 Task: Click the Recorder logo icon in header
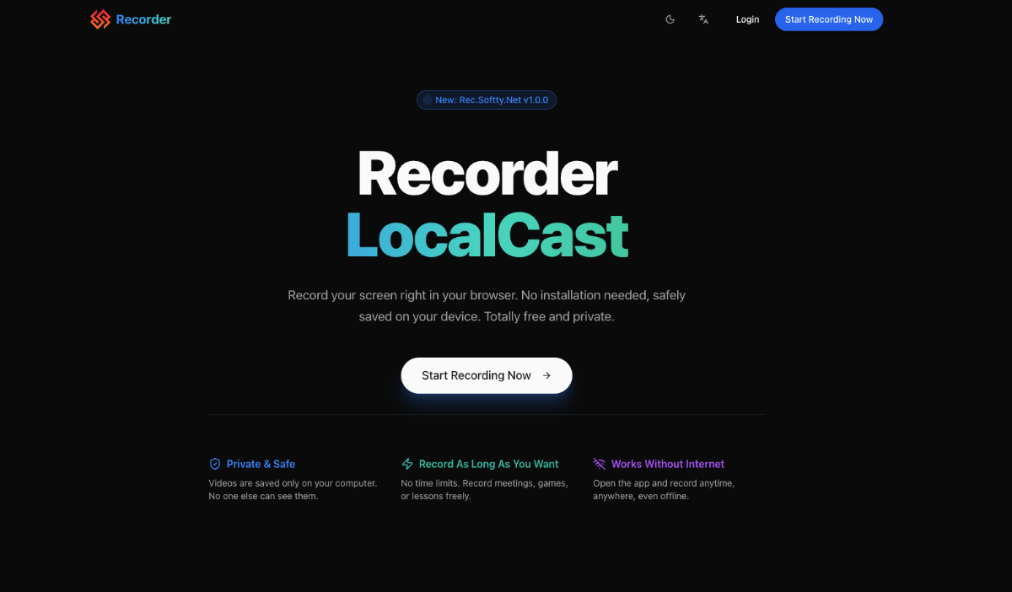tap(100, 19)
